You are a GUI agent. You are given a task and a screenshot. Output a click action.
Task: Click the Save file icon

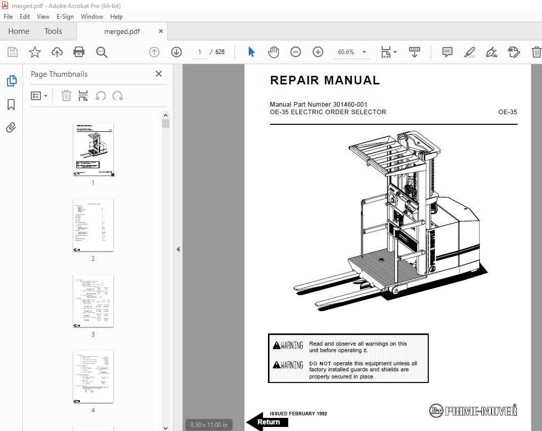(x=13, y=52)
